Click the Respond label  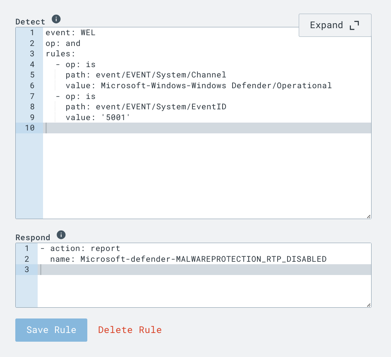click(x=33, y=237)
